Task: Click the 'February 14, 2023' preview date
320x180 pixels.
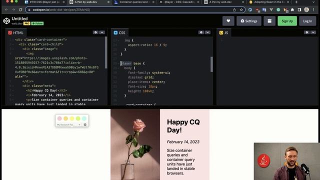Action: (x=183, y=142)
